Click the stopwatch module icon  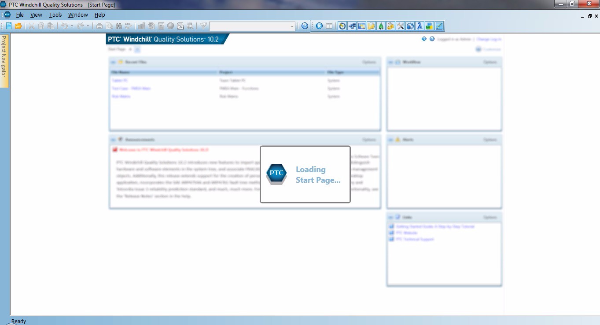(342, 26)
